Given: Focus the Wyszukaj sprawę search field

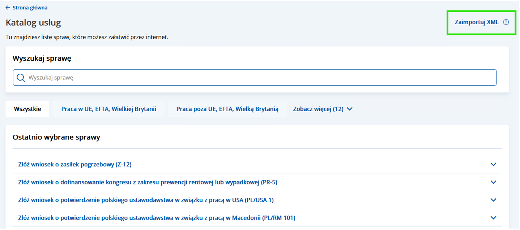Looking at the screenshot, I should pos(253,78).
